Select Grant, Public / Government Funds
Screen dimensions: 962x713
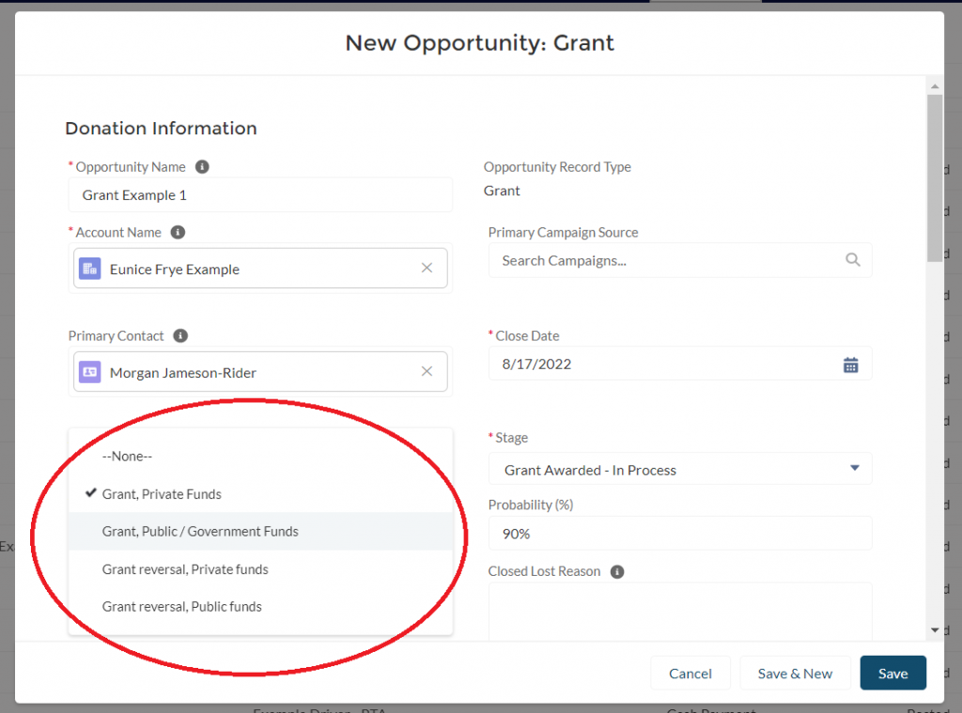click(x=200, y=532)
